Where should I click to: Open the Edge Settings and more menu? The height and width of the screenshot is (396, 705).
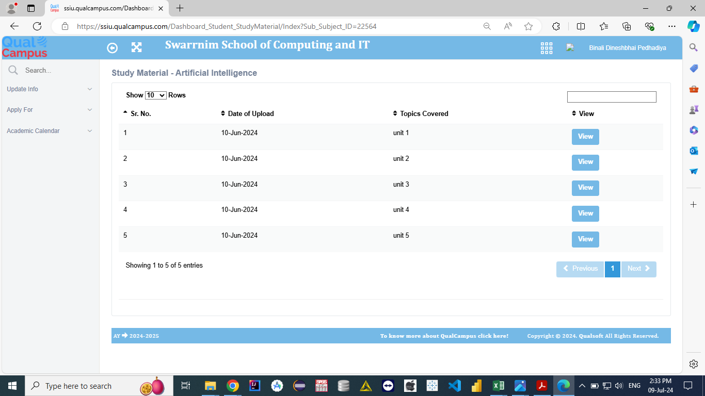[671, 26]
